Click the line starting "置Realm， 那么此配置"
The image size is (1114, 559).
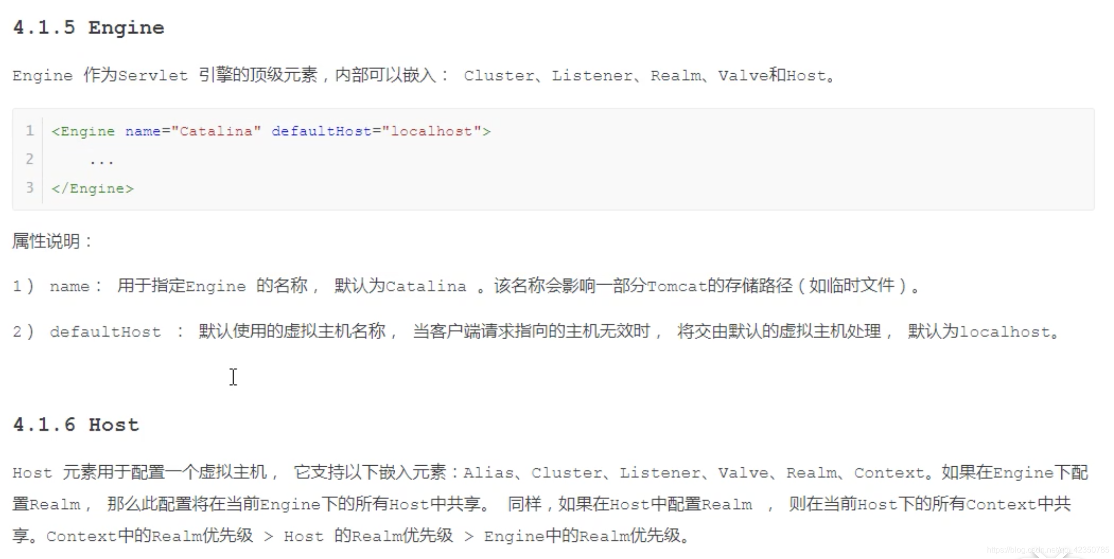pos(541,504)
